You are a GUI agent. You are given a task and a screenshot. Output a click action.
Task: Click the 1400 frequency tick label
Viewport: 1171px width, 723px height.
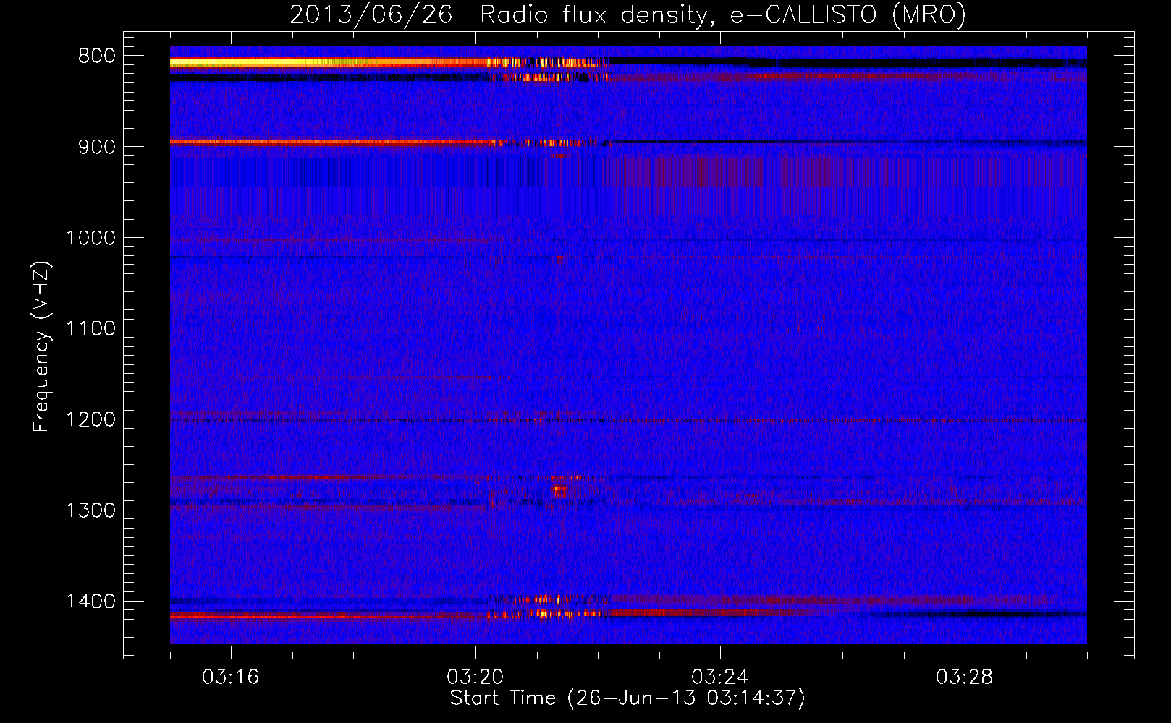[90, 602]
